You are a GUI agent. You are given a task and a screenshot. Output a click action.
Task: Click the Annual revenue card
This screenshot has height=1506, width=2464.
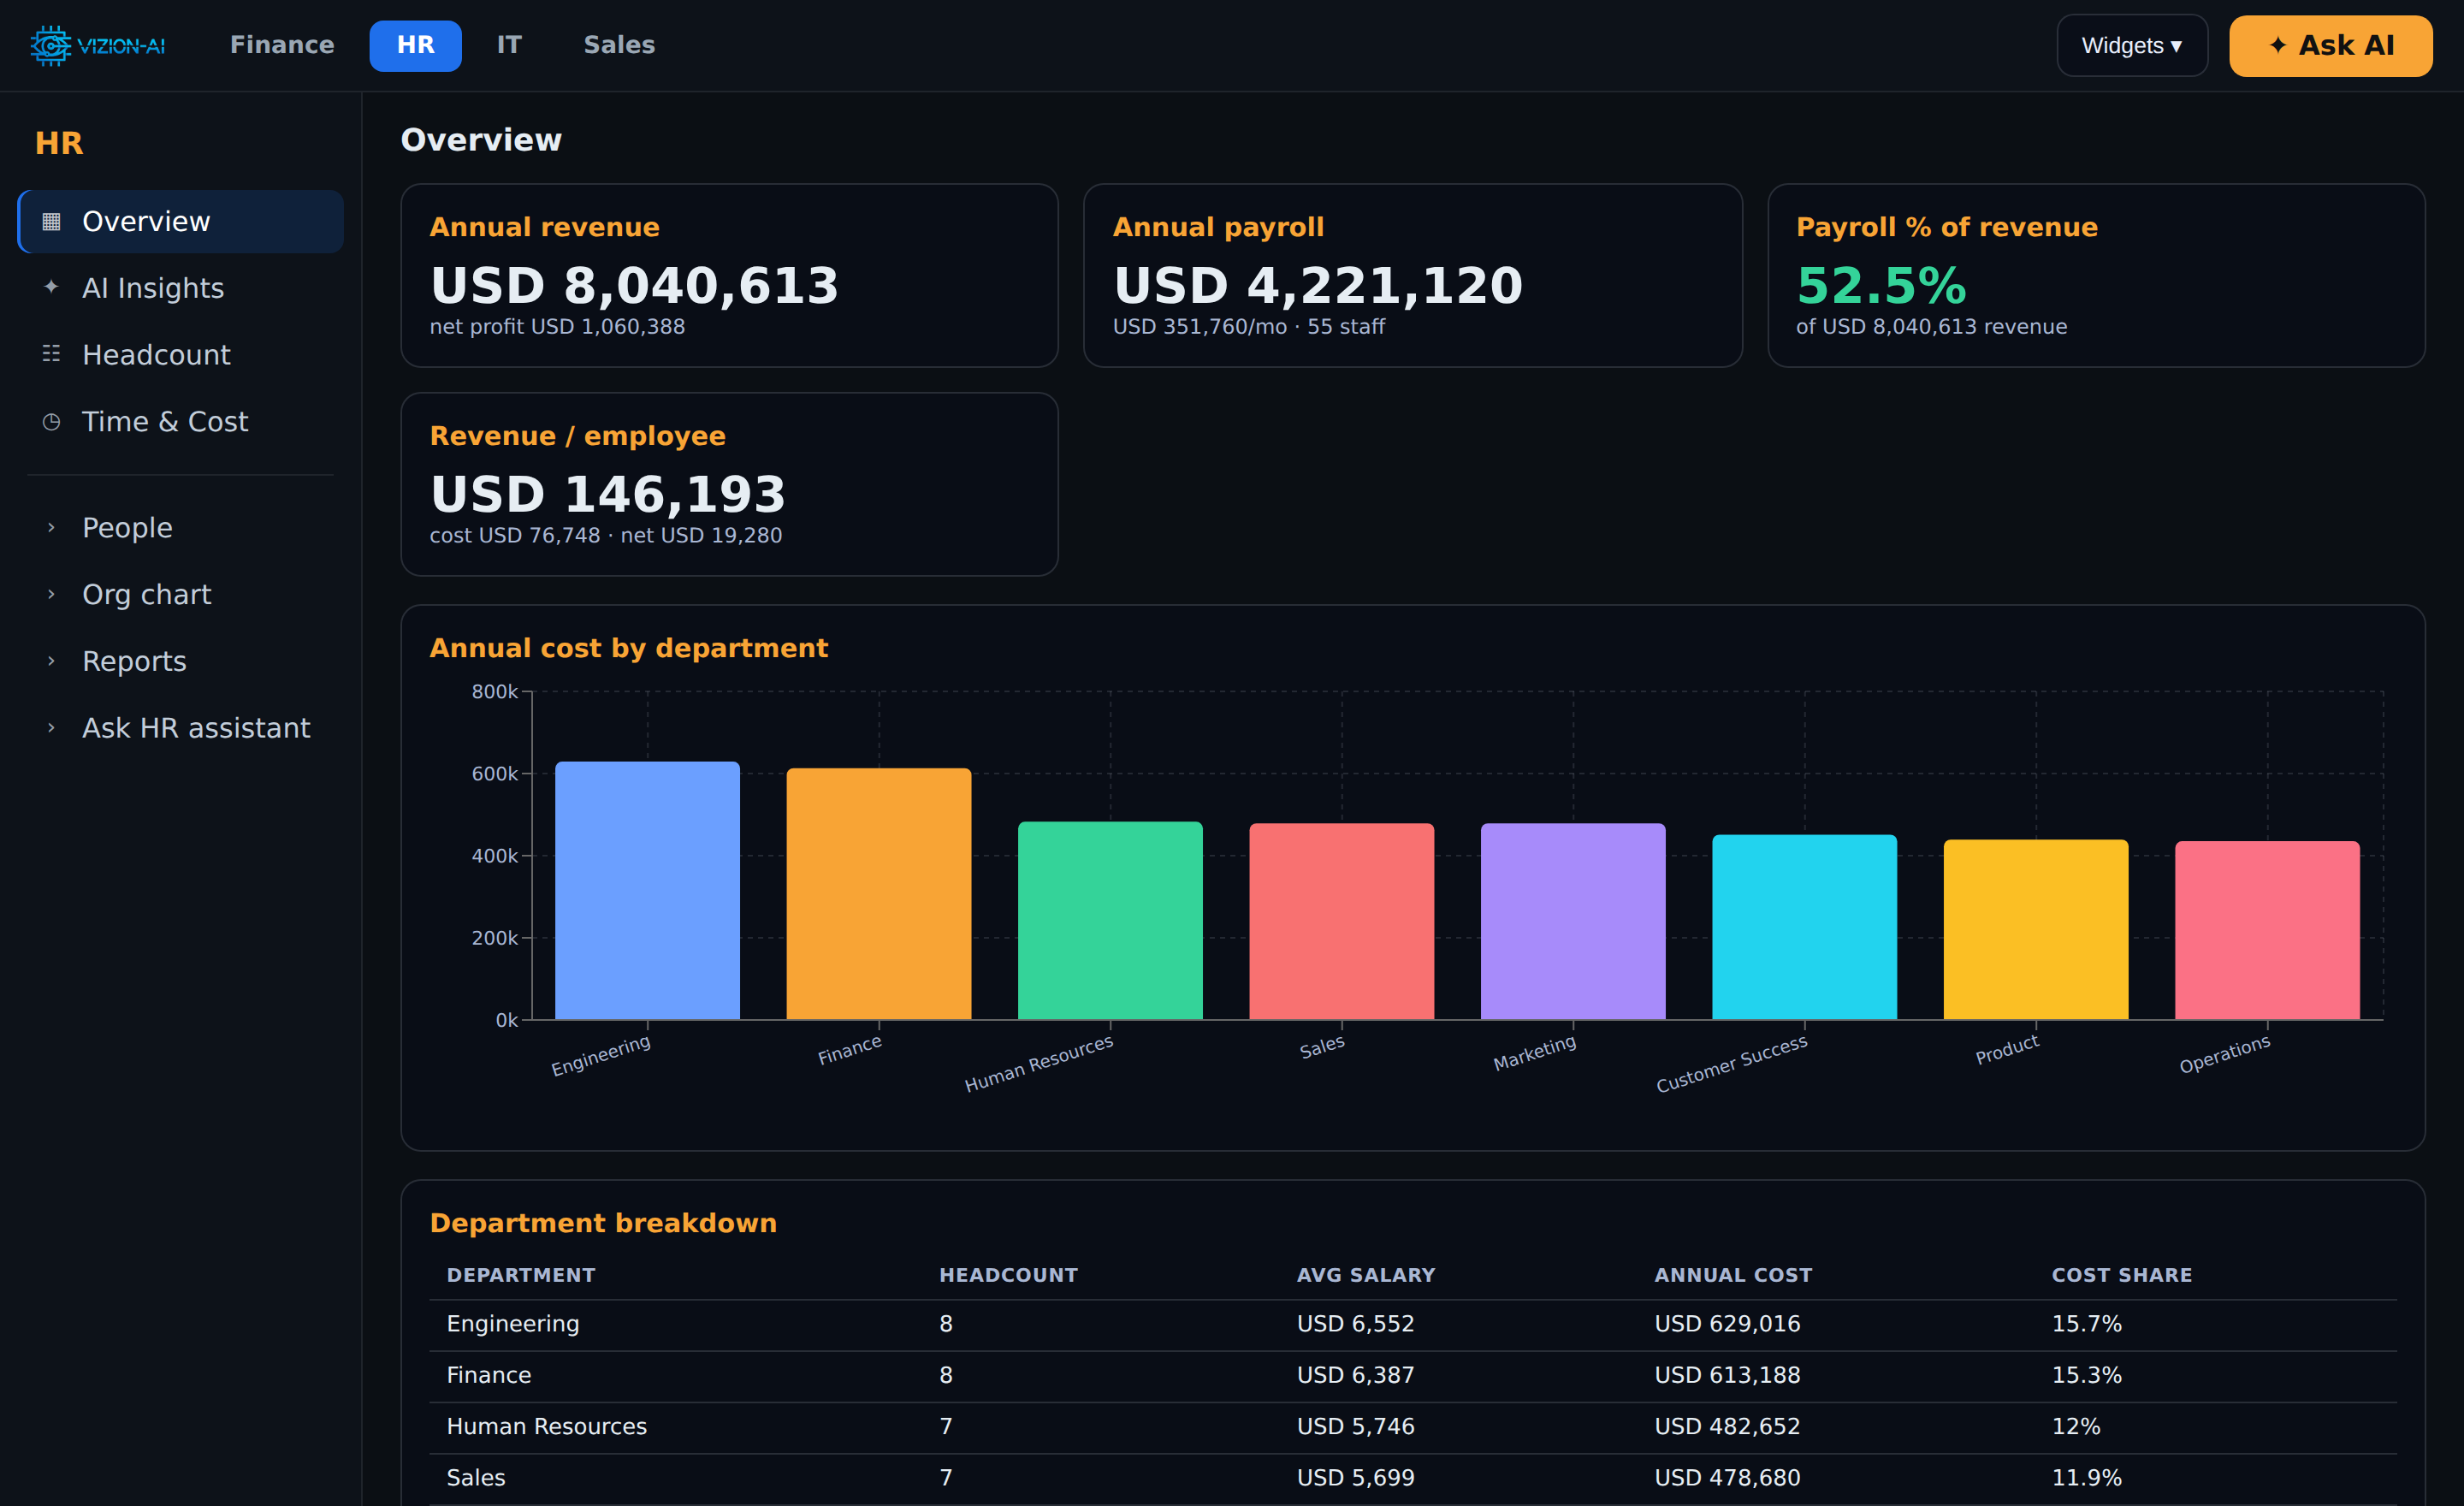click(729, 275)
